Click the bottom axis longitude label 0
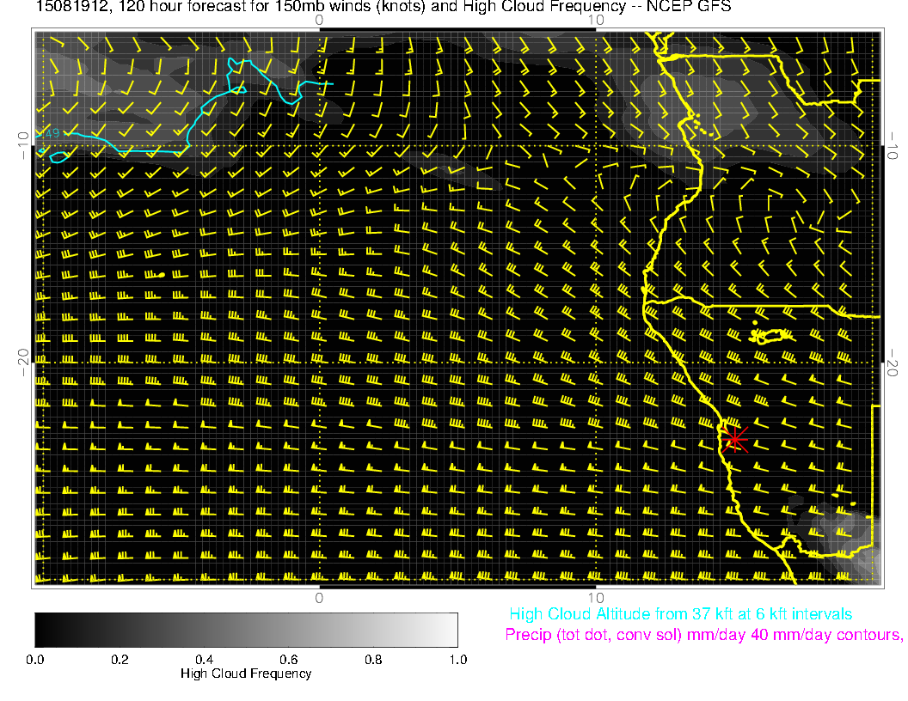The image size is (908, 701). point(319,597)
